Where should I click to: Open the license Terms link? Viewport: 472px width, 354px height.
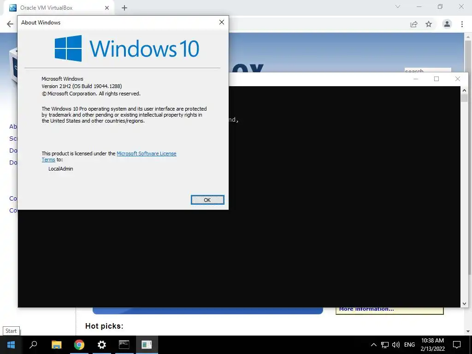tap(48, 160)
